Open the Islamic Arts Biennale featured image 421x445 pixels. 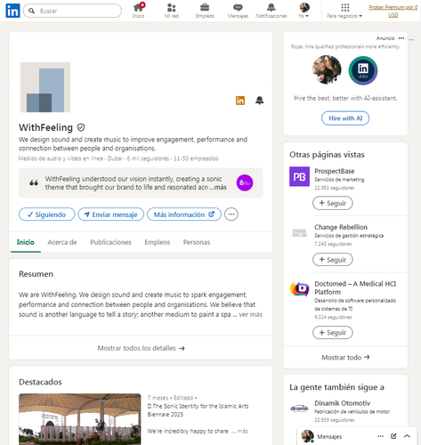80,419
